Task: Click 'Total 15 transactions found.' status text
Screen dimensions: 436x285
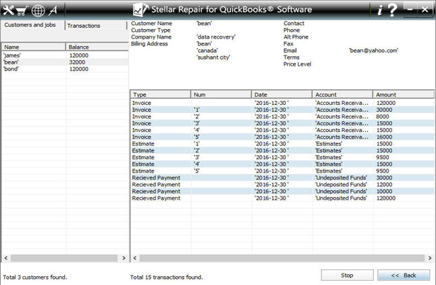Action: click(166, 277)
